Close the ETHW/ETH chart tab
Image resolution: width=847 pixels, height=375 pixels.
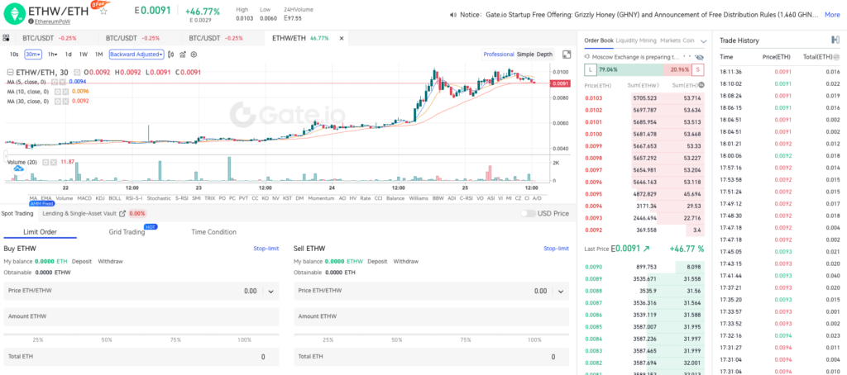(341, 38)
